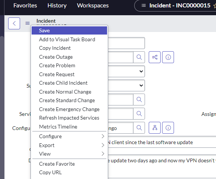The image size is (216, 179).
Task: Select Create Emergency Change
Action: pyautogui.click(x=69, y=109)
